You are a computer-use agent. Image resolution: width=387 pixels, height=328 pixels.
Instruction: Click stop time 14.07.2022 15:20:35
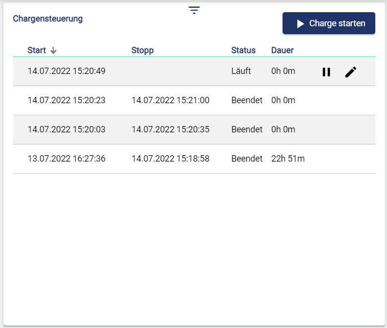[x=170, y=129]
